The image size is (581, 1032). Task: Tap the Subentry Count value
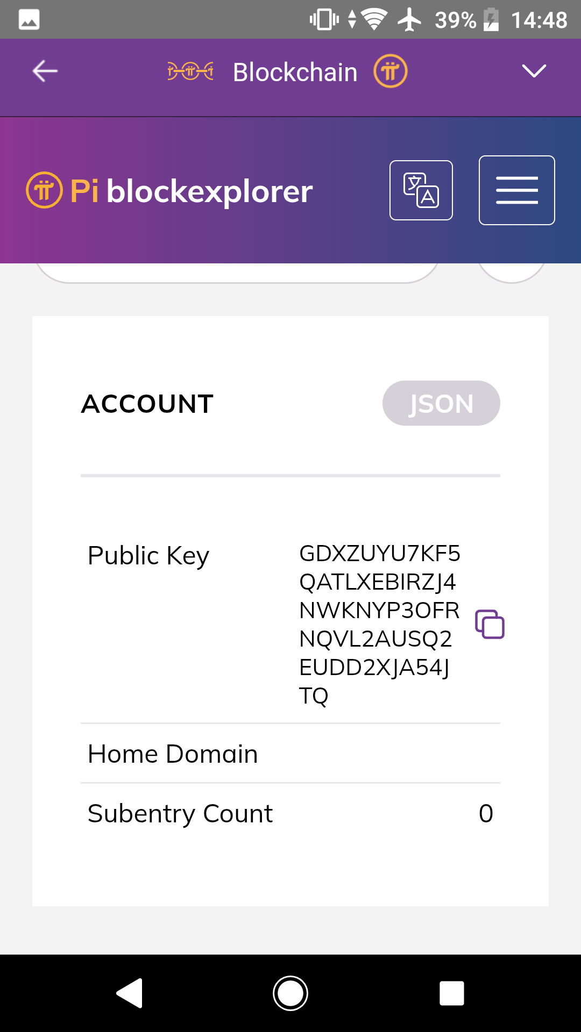point(486,813)
